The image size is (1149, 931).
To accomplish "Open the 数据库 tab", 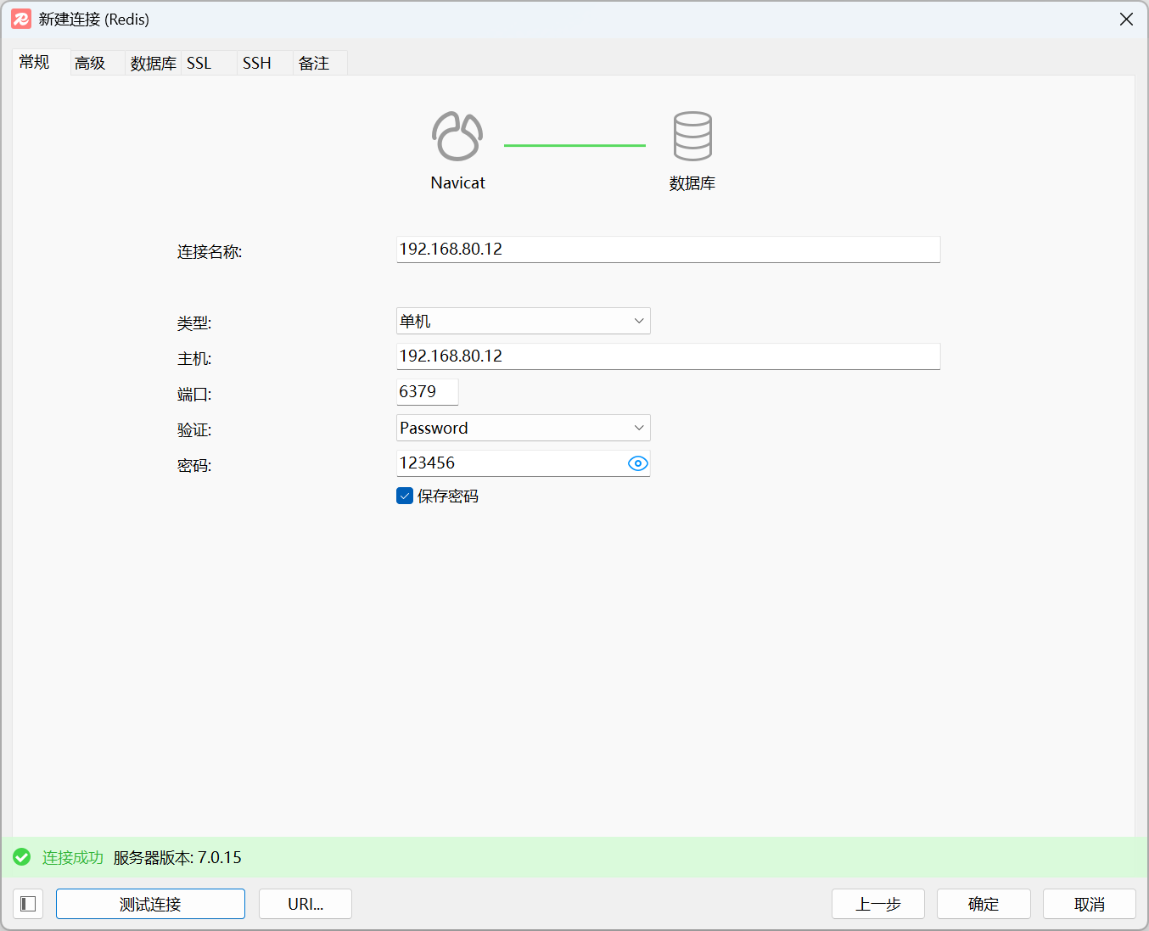I will [153, 64].
